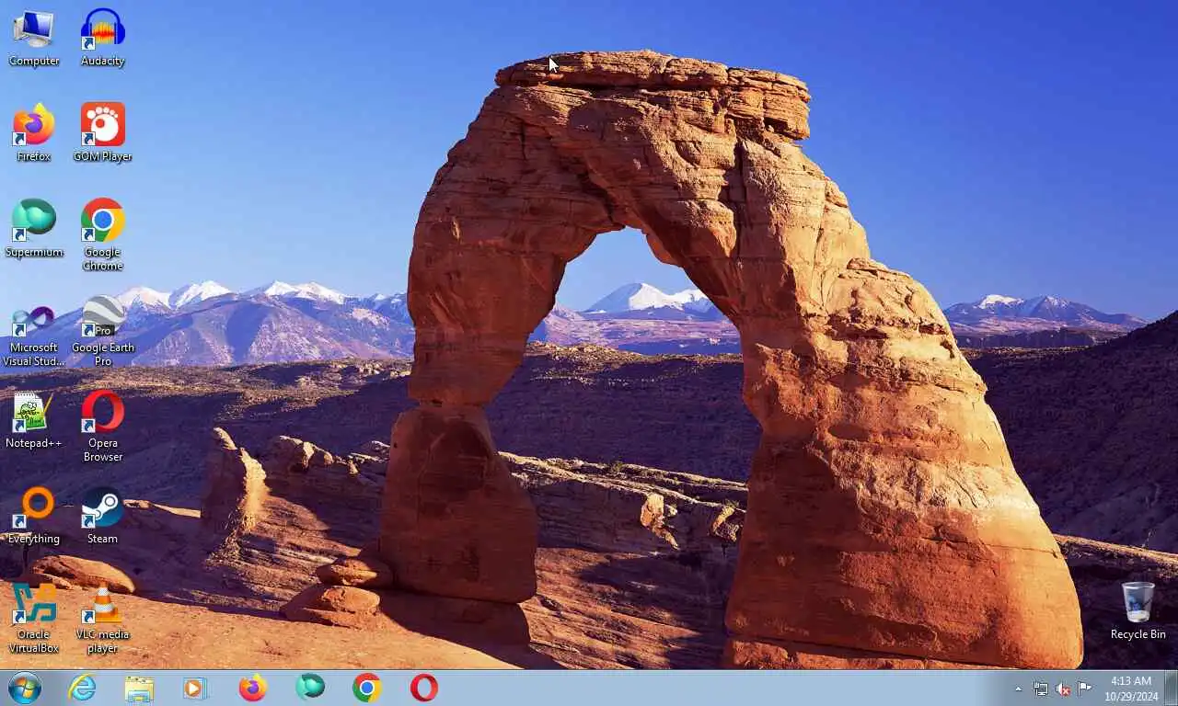1178x706 pixels.
Task: Click the Show desktop button
Action: [1171, 689]
